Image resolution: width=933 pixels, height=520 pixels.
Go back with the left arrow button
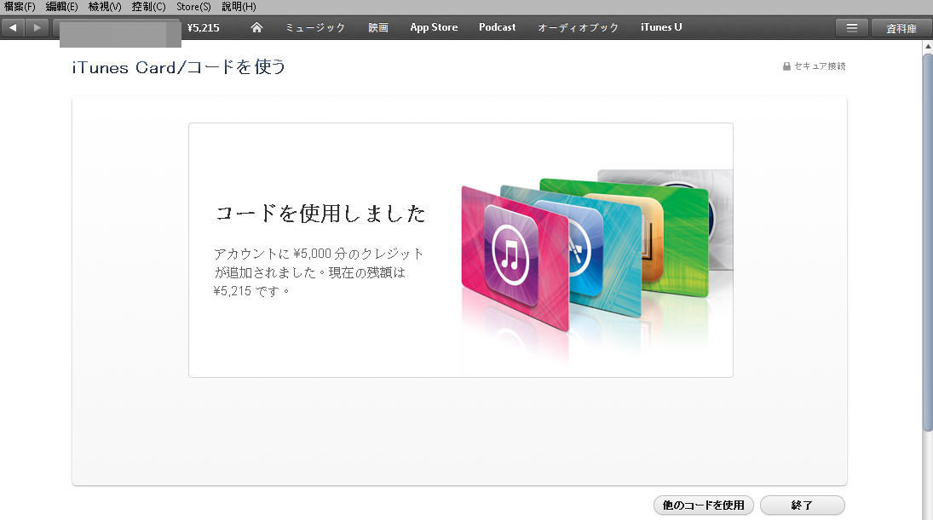coord(13,27)
